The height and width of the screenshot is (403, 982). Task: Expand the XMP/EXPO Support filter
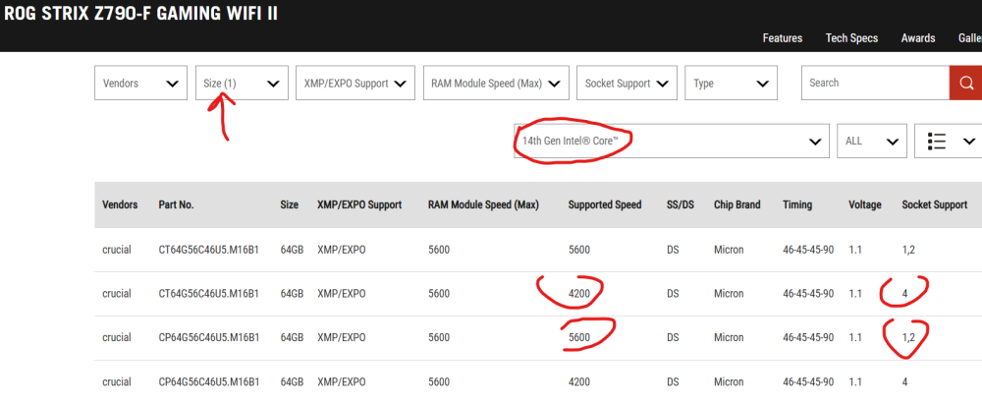355,83
